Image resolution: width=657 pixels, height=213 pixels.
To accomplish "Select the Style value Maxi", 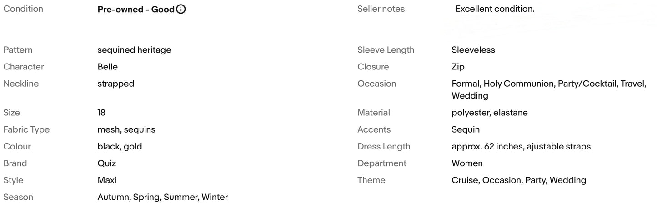I will [x=107, y=180].
